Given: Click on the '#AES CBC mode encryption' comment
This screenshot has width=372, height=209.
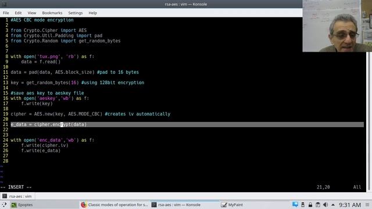Looking at the screenshot, I should [42, 20].
